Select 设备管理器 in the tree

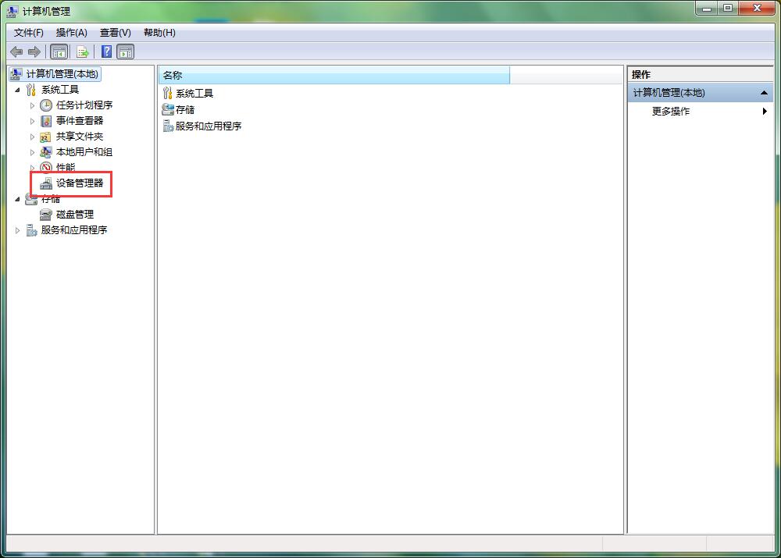(x=79, y=183)
